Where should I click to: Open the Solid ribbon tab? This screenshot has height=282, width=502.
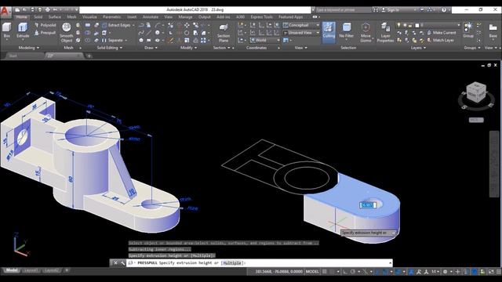[38, 17]
